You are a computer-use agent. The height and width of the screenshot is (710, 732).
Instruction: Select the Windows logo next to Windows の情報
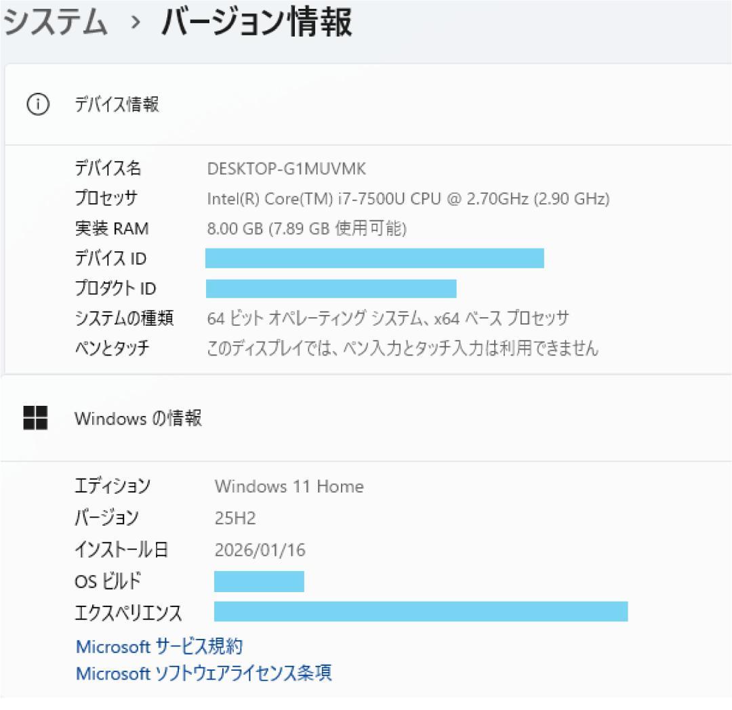click(35, 419)
